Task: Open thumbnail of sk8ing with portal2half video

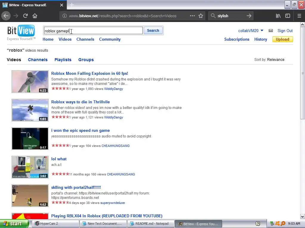Action: coord(30,196)
